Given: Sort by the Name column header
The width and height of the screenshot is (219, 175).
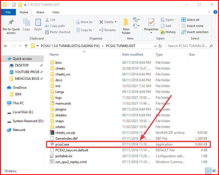Looking at the screenshot, I should [54, 55].
